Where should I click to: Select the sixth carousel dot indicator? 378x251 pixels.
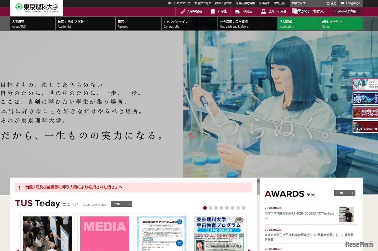coord(233,208)
